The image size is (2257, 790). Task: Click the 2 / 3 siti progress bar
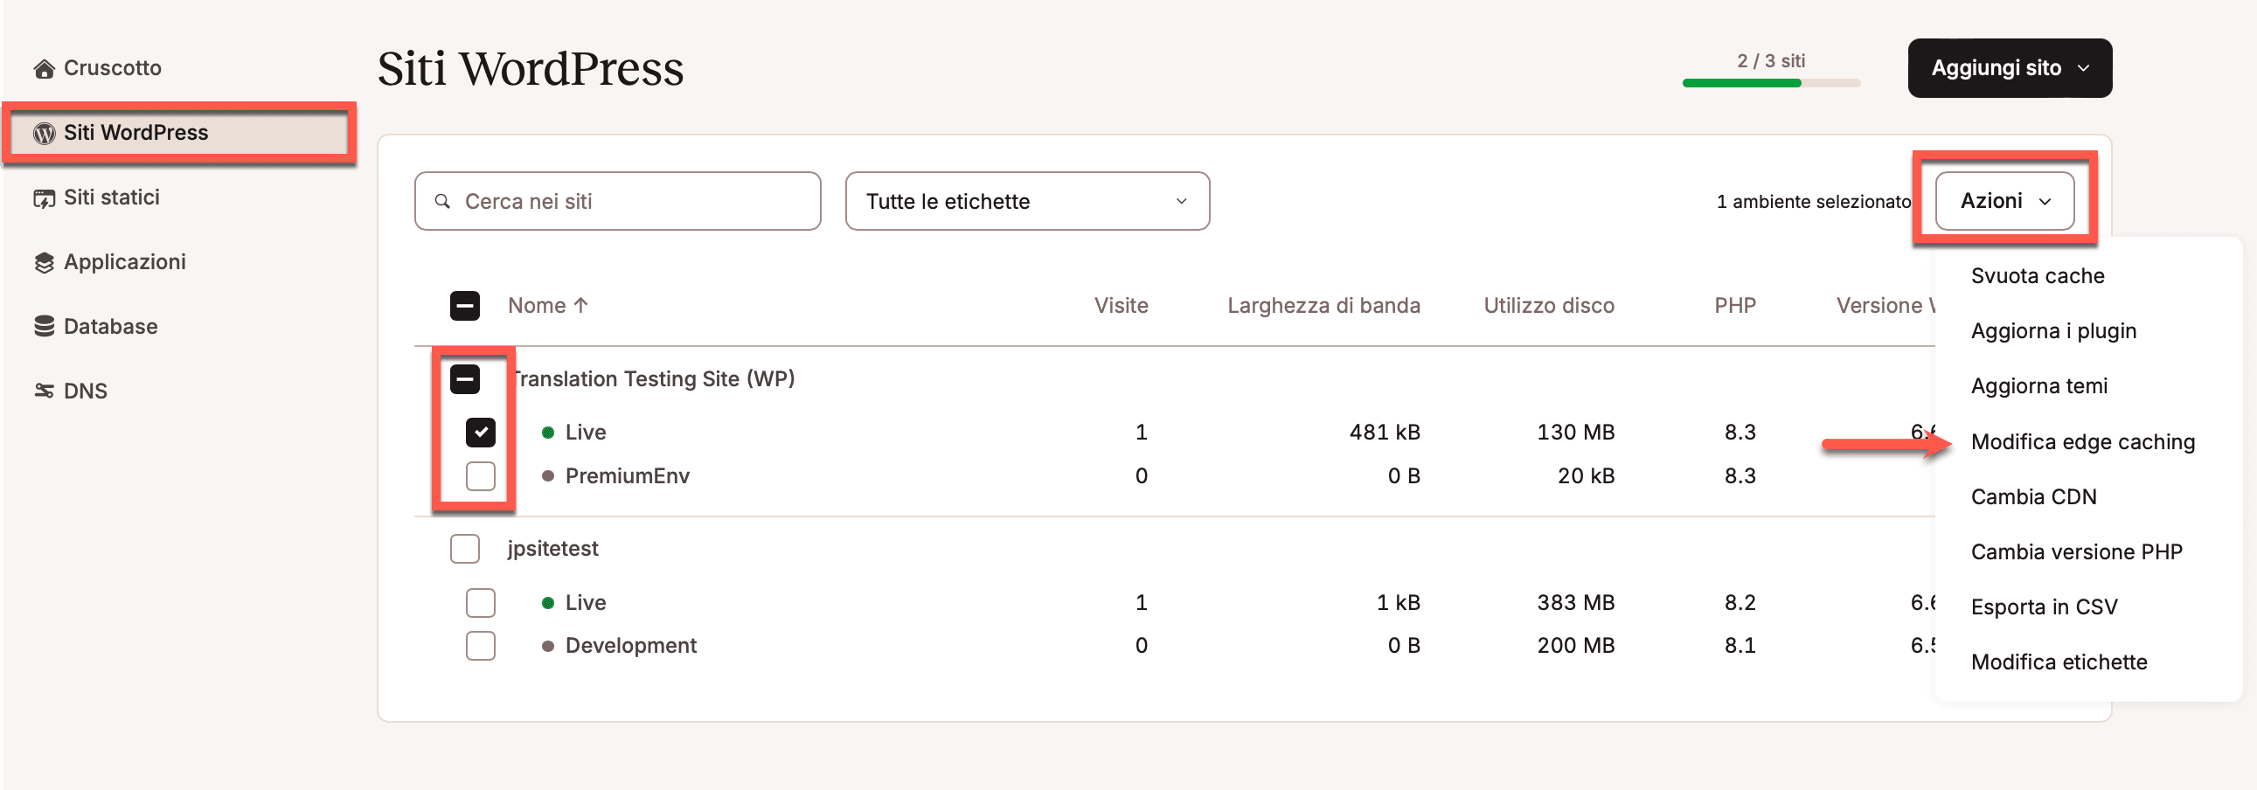tap(1771, 83)
